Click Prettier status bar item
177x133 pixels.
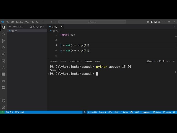click(x=167, y=112)
